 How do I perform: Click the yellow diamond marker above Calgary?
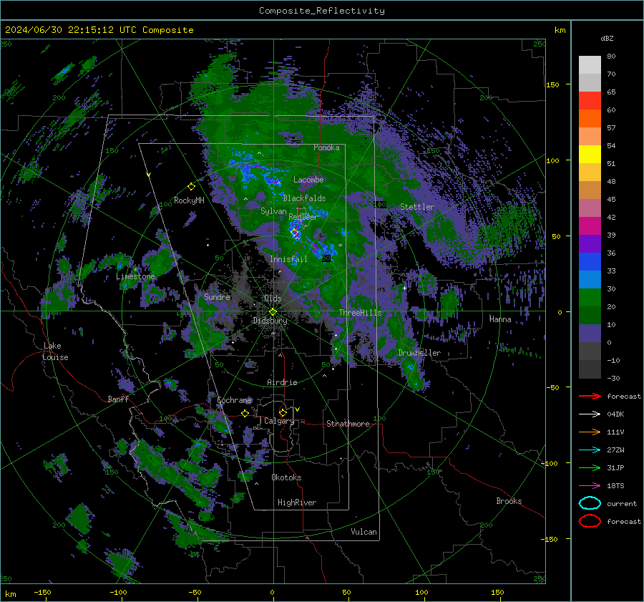click(x=283, y=412)
